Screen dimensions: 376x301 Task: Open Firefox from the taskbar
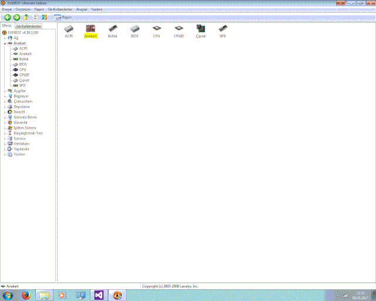click(x=26, y=295)
